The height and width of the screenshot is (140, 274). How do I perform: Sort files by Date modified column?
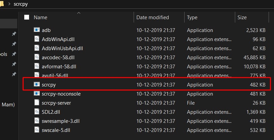coord(153,17)
